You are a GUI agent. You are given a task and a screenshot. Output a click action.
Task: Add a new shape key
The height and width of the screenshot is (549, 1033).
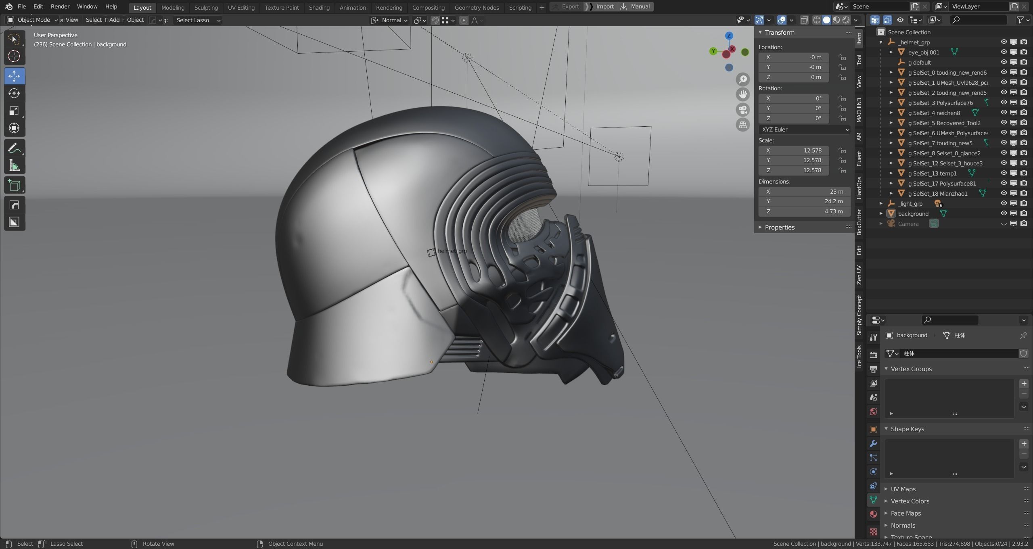point(1024,444)
